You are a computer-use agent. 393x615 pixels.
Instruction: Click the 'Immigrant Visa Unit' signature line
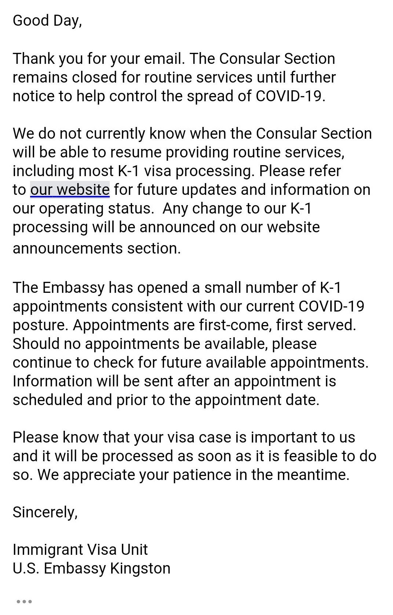coord(80,550)
